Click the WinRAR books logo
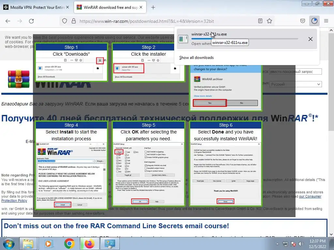This screenshot has height=250, width=334. click(x=19, y=79)
